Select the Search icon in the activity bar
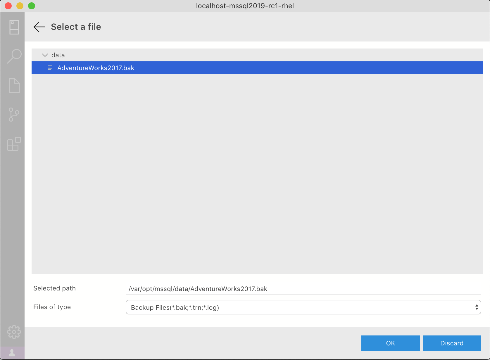The height and width of the screenshot is (360, 490). (x=14, y=56)
